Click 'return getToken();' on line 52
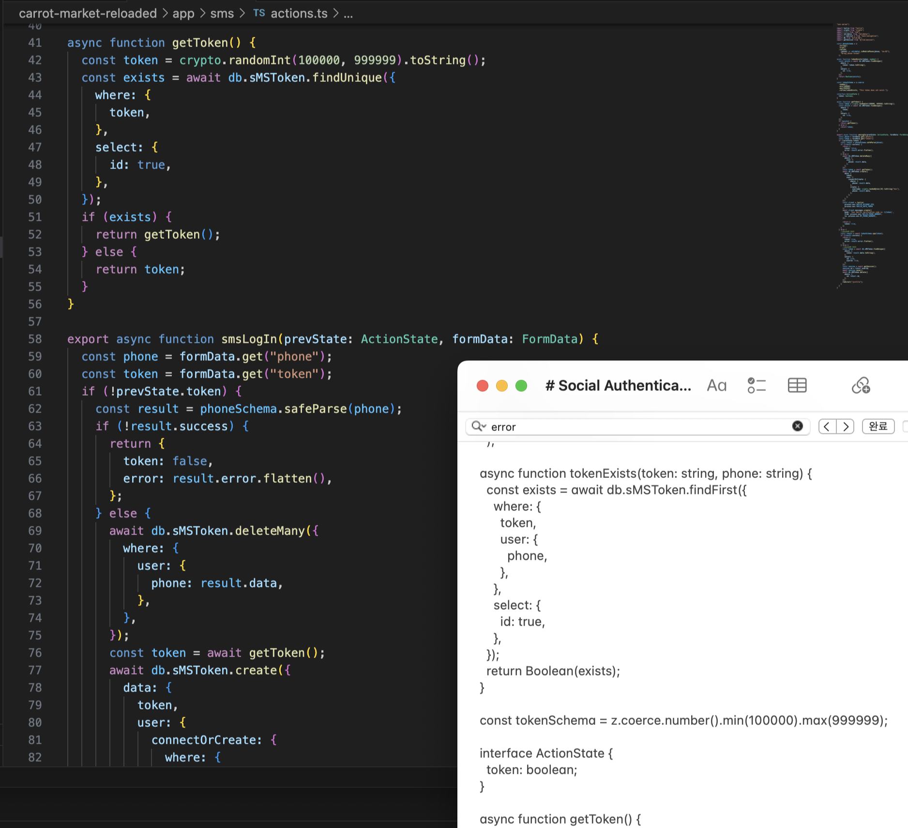908x828 pixels. pyautogui.click(x=158, y=234)
